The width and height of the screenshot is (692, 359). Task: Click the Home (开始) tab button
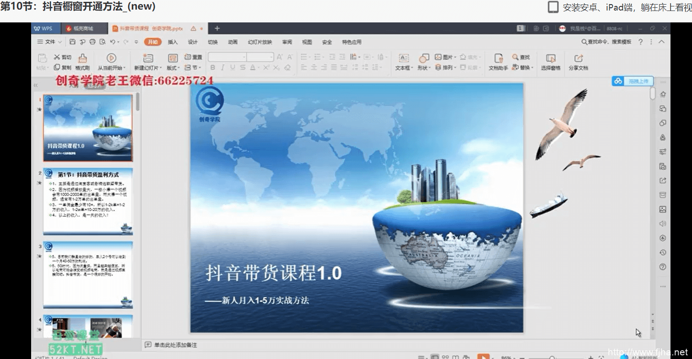pyautogui.click(x=153, y=42)
